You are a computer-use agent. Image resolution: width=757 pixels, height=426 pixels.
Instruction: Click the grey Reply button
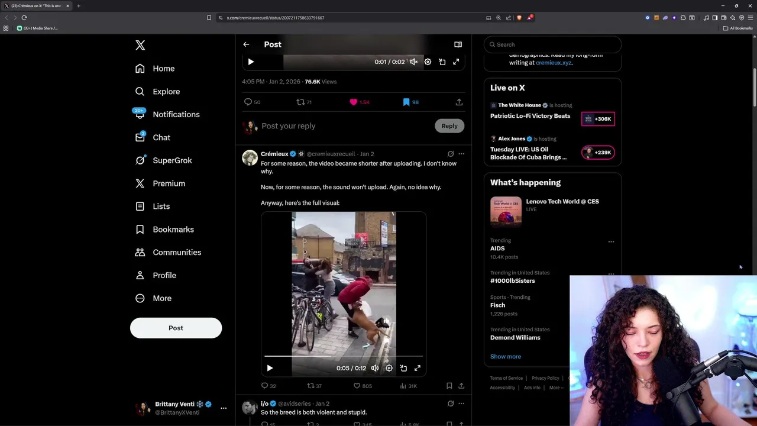tap(449, 126)
